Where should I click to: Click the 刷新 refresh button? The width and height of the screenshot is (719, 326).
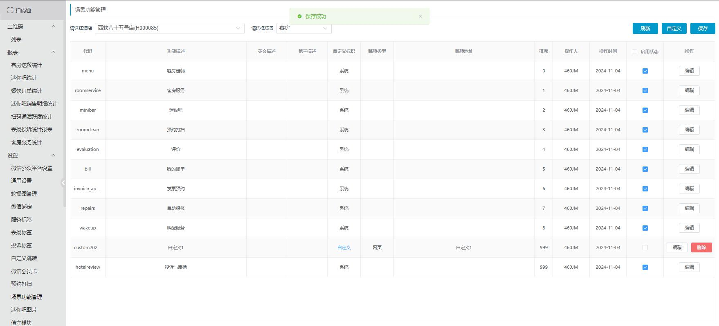[x=645, y=28]
